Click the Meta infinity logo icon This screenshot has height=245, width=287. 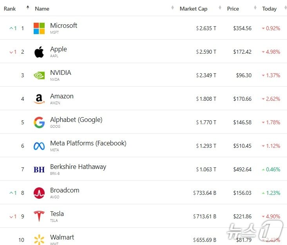point(39,146)
